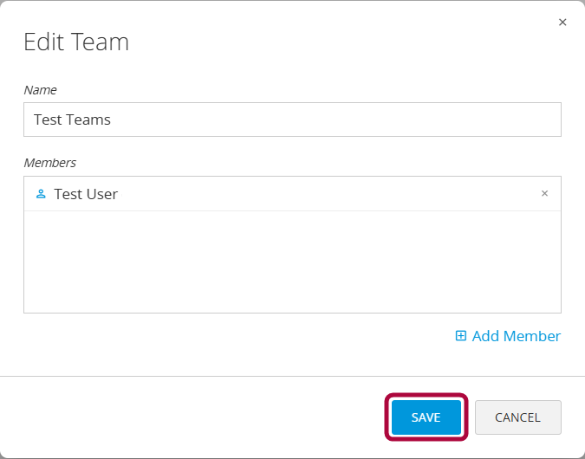Screen dimensions: 585x459
Task: Click the Members section label
Action: 49,163
